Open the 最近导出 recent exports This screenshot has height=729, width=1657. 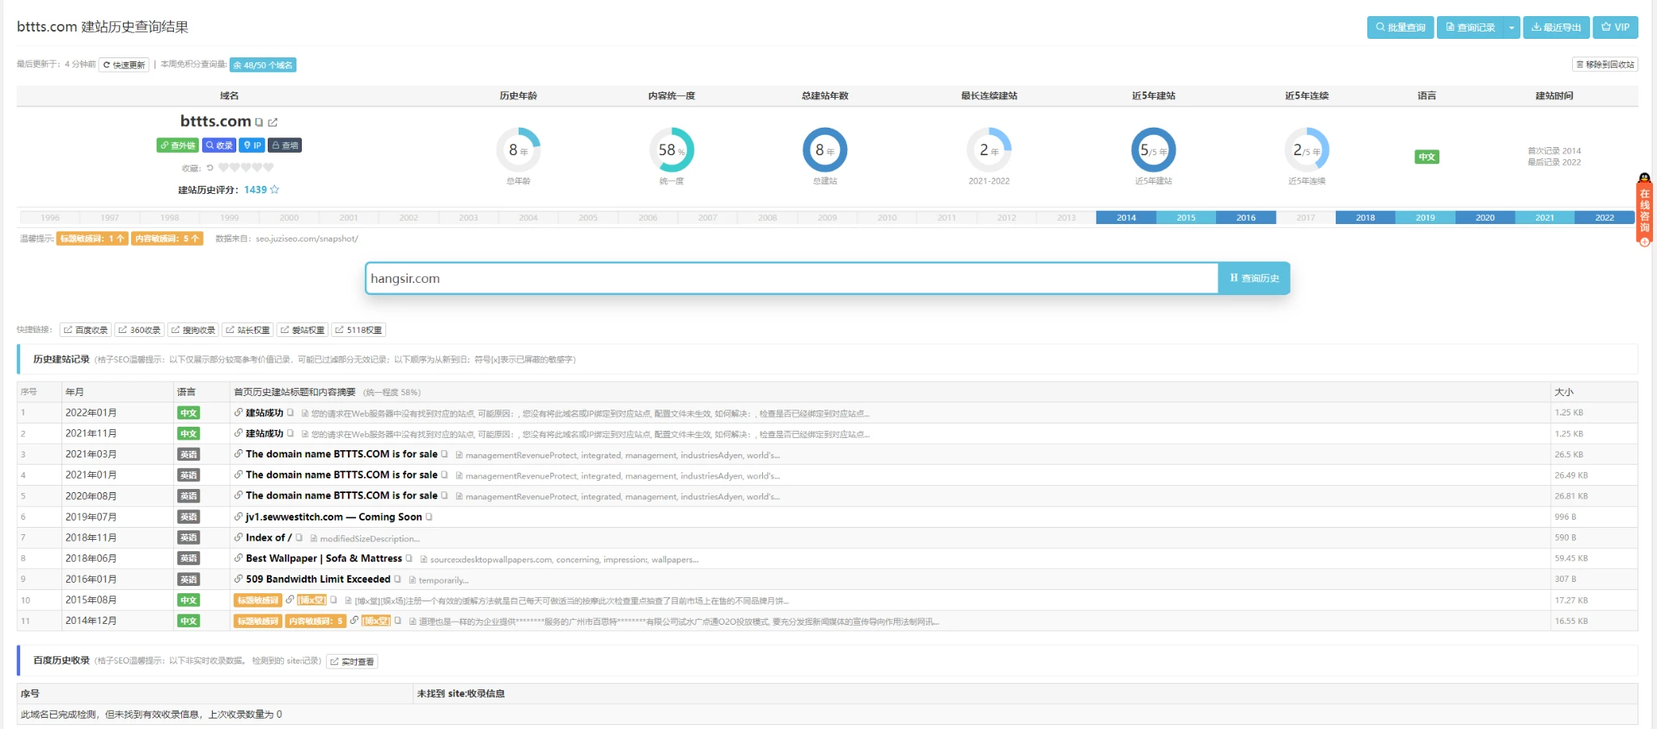tap(1556, 27)
